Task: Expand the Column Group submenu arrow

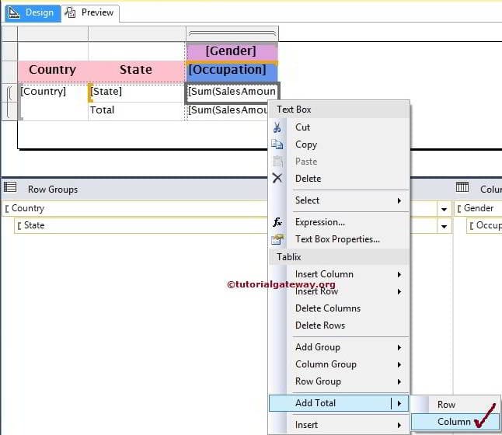Action: coord(399,364)
